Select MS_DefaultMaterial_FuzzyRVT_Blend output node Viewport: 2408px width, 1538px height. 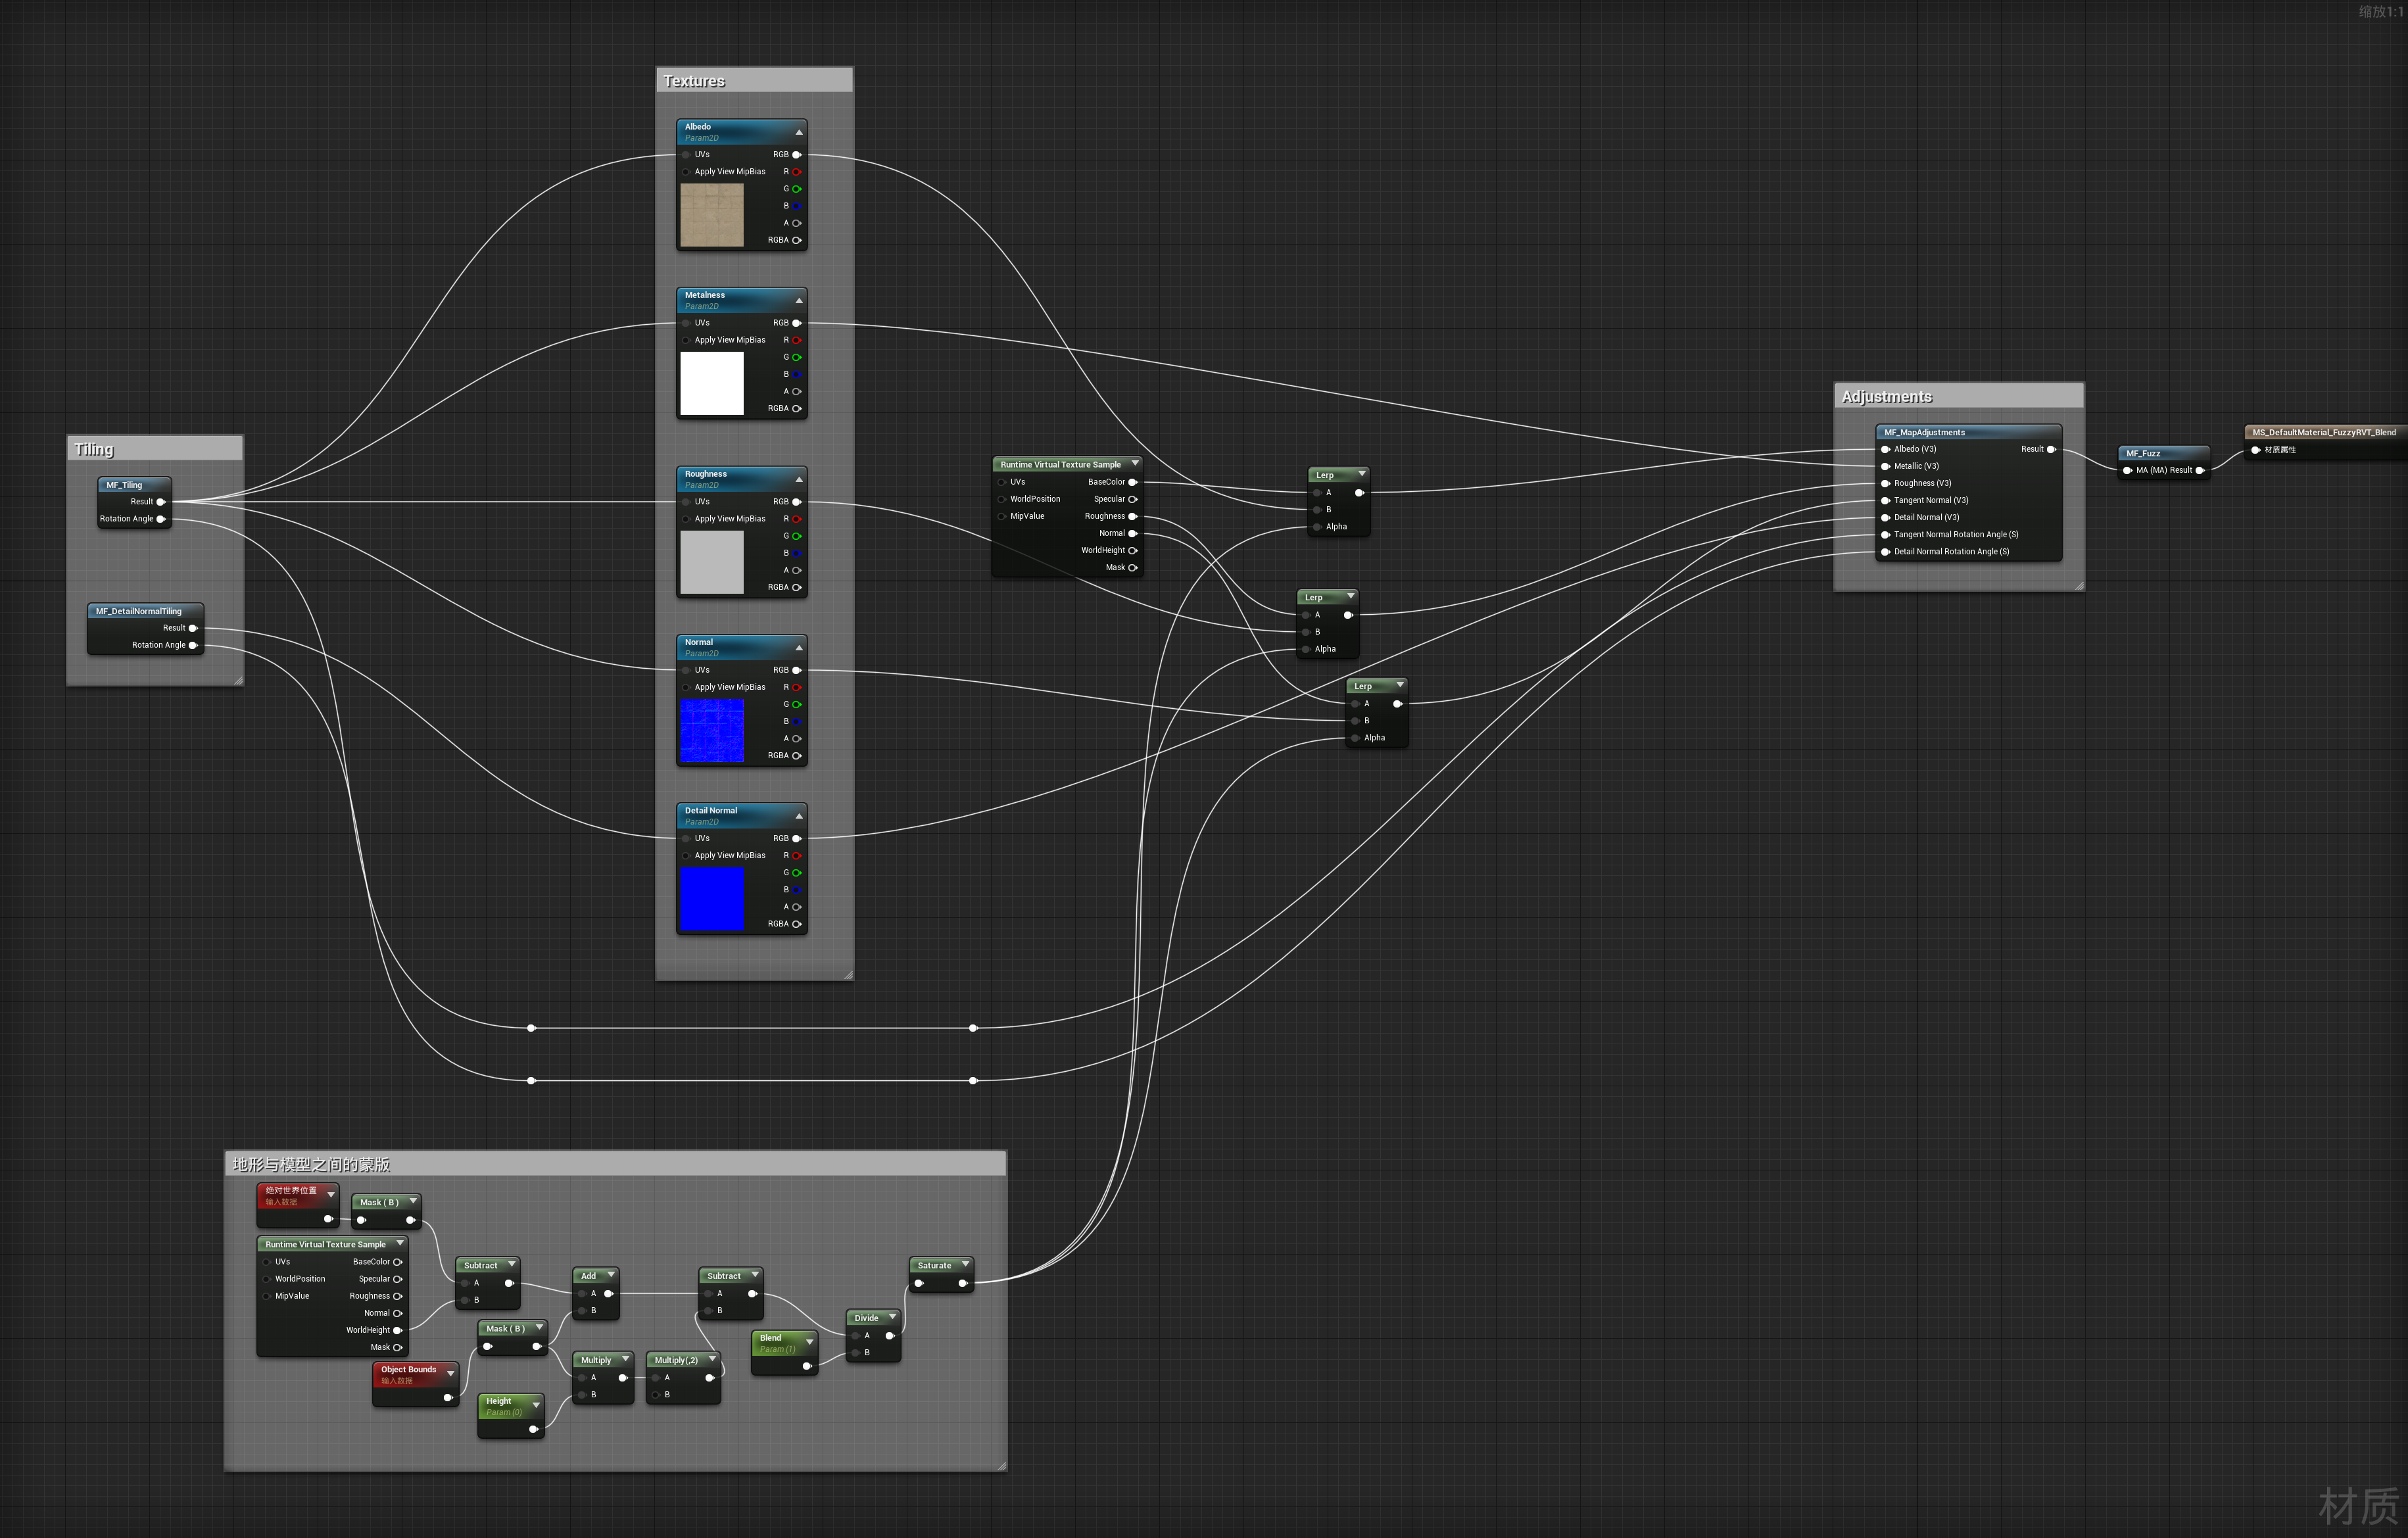(x=2323, y=432)
